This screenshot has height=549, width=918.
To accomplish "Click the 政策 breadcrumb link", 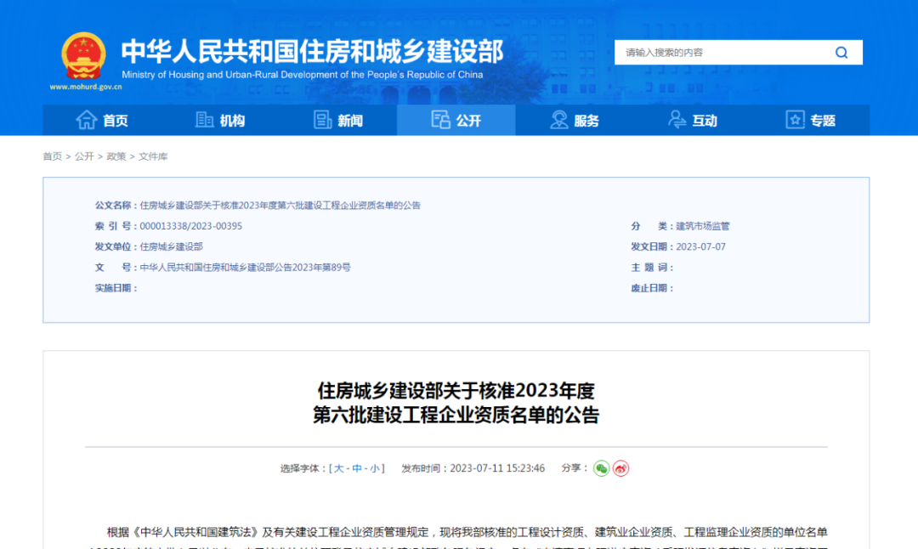I will coord(116,156).
